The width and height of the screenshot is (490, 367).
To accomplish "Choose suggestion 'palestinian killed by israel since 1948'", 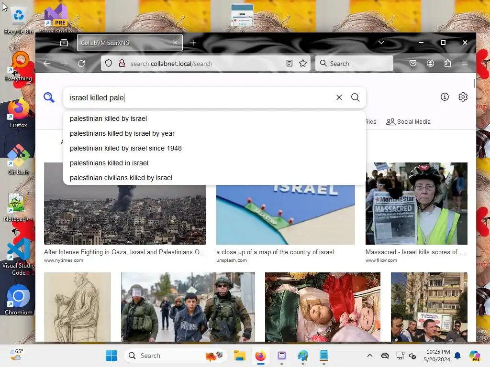I will click(x=214, y=148).
